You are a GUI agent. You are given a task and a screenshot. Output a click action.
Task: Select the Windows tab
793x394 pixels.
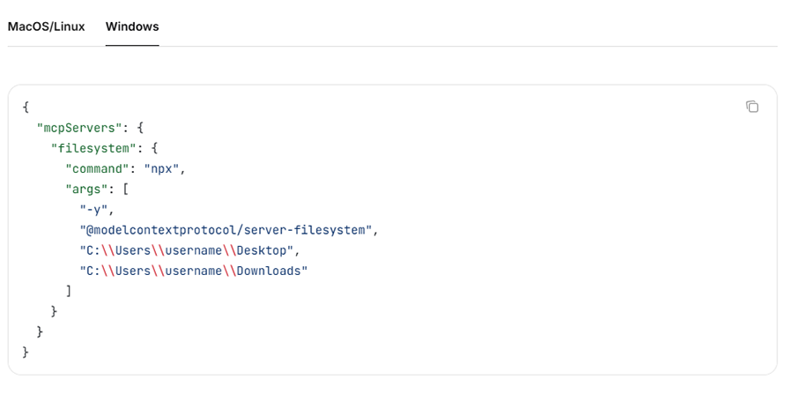pos(132,26)
